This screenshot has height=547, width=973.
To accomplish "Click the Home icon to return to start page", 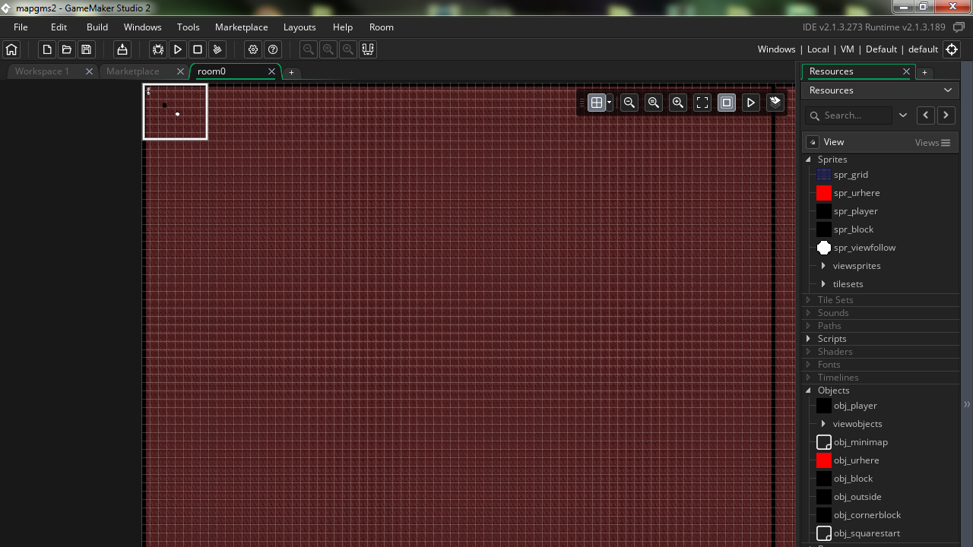I will tap(11, 49).
